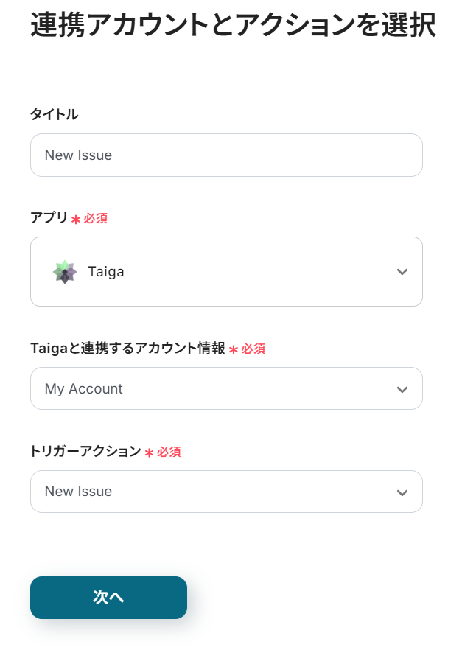Click the 必須 tag next to アカウント情報
Image resolution: width=476 pixels, height=650 pixels.
(x=253, y=349)
